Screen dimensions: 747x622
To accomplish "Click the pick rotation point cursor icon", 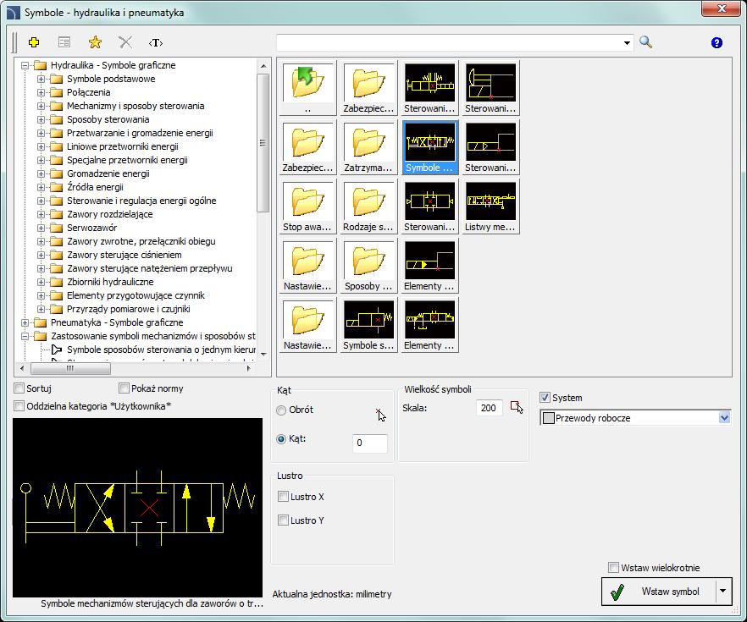I will [x=380, y=415].
